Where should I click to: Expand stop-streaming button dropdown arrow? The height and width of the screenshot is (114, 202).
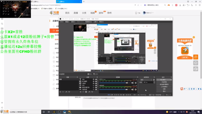coord(171,80)
